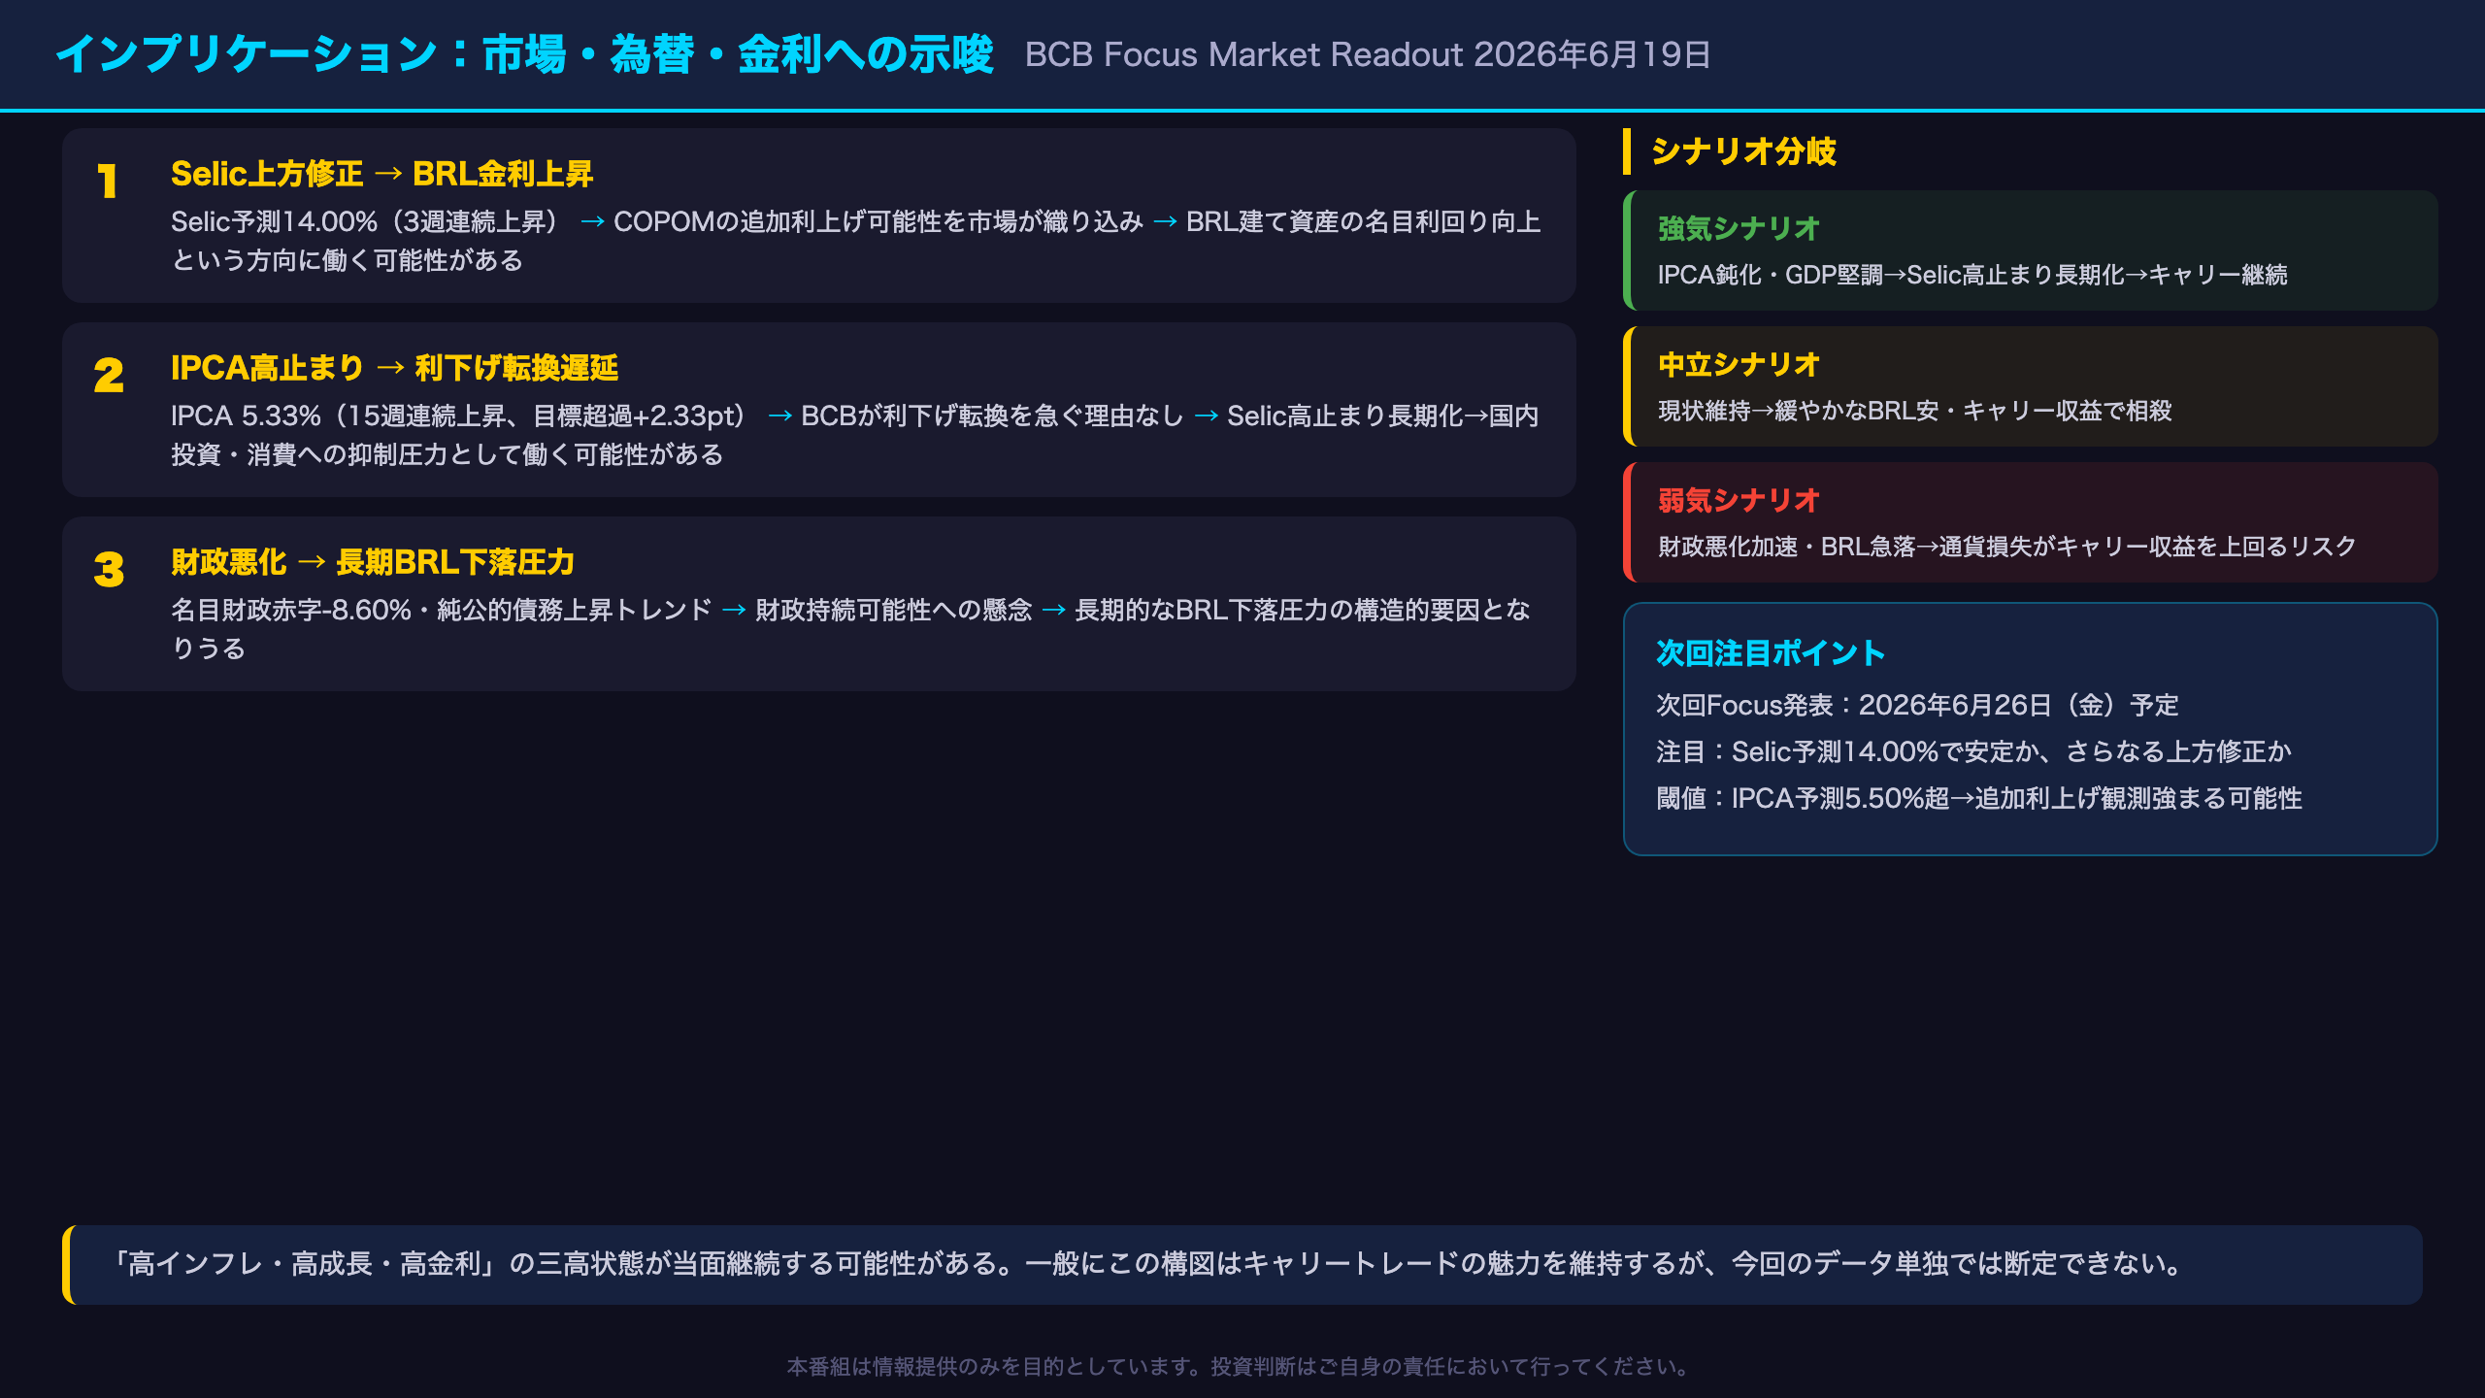Screen dimensions: 2485x1398
Task: Click the yellow number 1 badge
Action: pyautogui.click(x=108, y=182)
